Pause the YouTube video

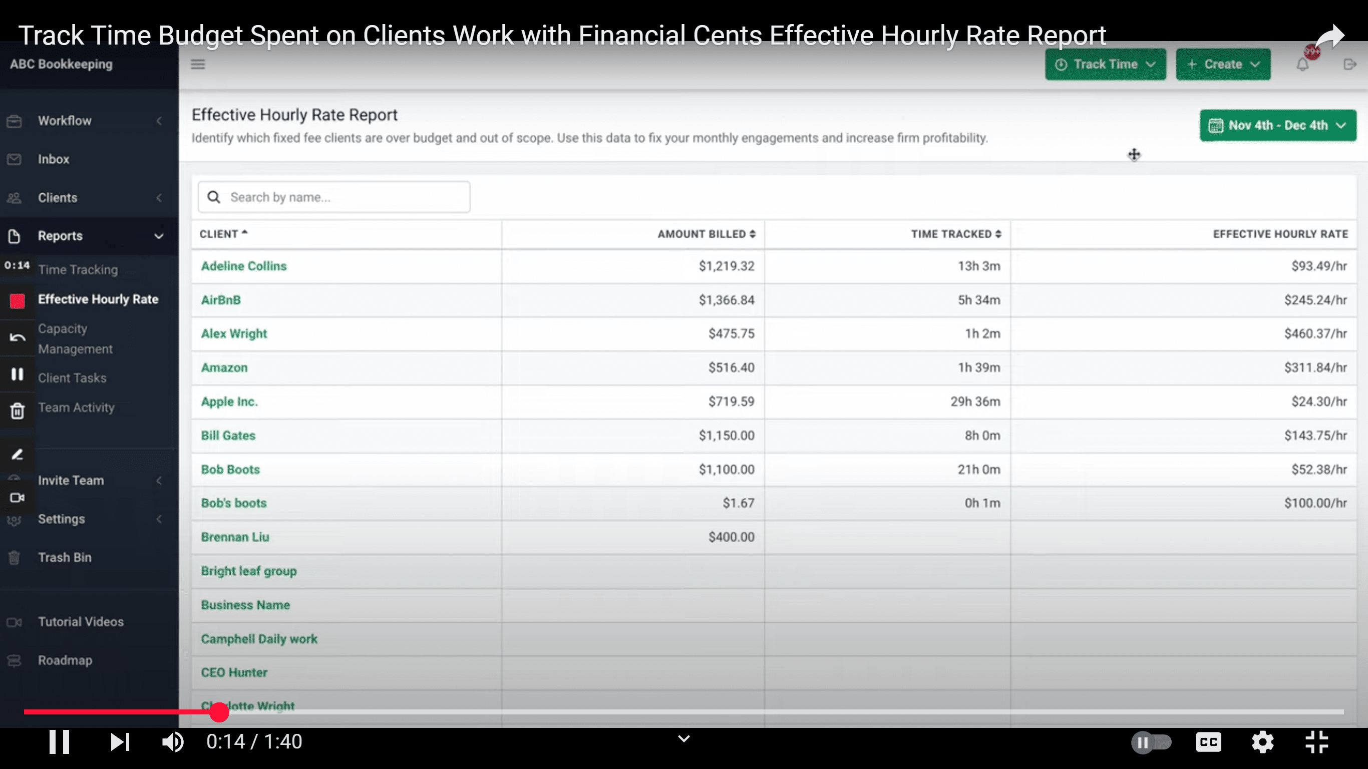click(x=59, y=742)
